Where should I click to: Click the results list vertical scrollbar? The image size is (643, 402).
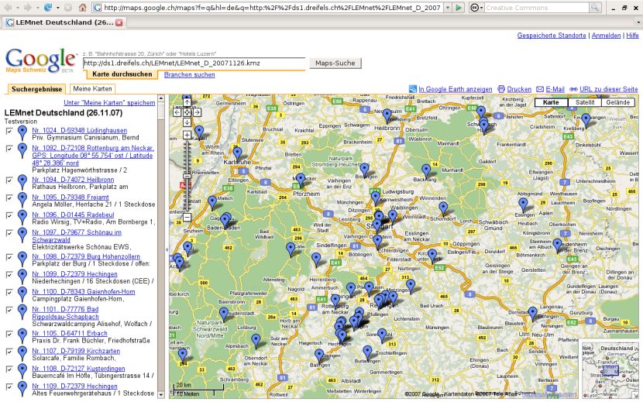(161, 246)
